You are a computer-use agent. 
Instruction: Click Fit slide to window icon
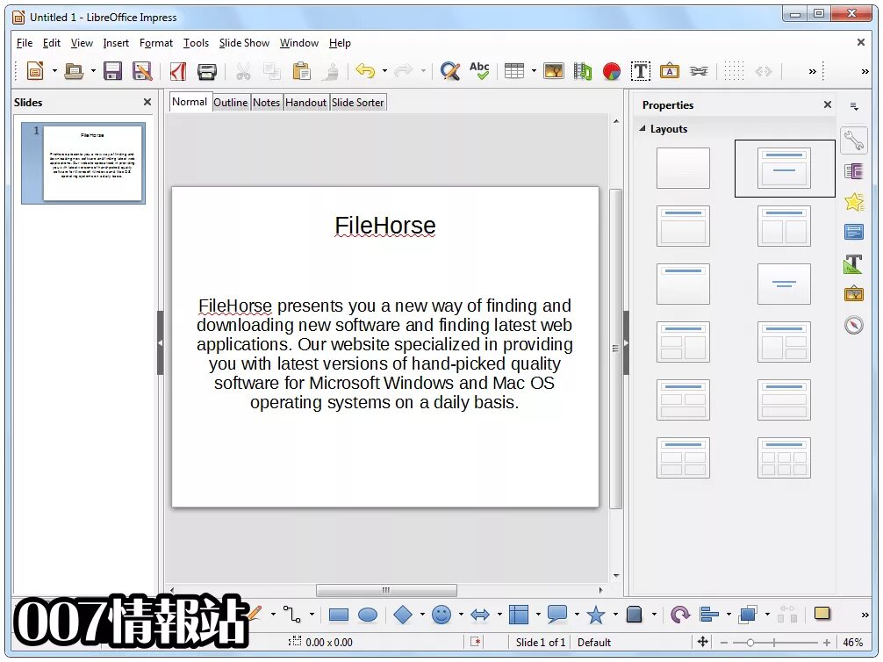click(703, 642)
